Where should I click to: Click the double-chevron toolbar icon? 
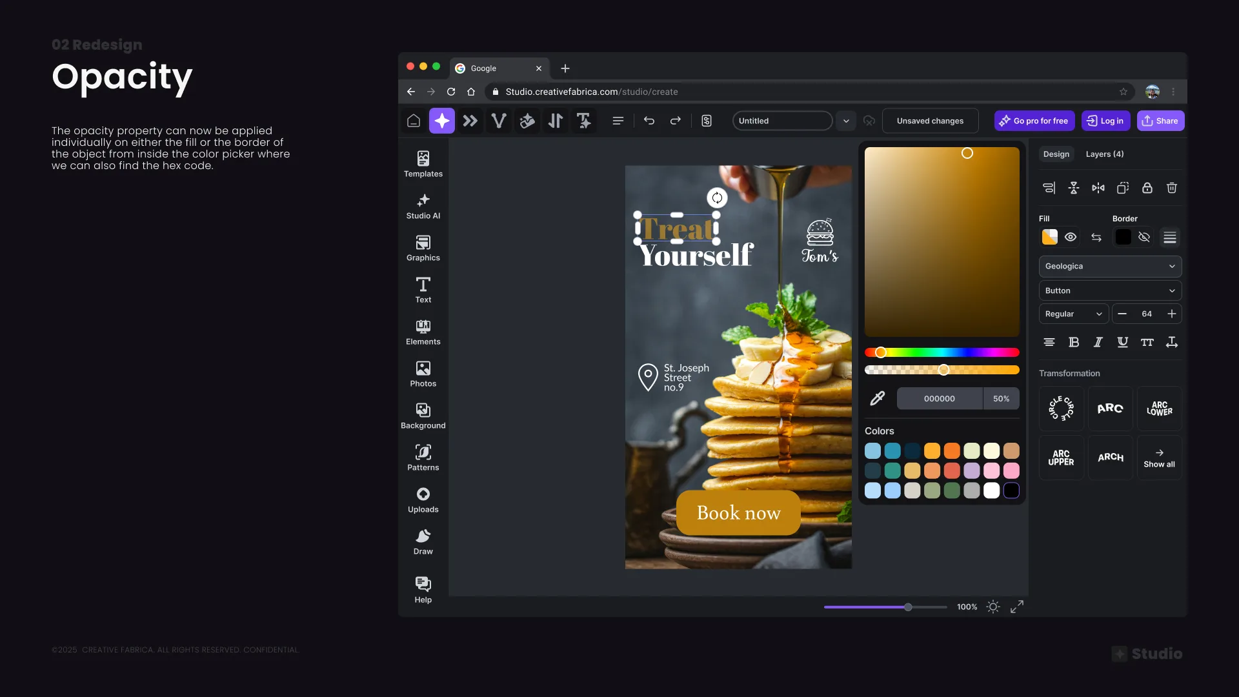tap(470, 121)
